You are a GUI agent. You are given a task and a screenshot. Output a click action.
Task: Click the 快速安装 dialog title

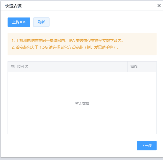pyautogui.click(x=13, y=6)
